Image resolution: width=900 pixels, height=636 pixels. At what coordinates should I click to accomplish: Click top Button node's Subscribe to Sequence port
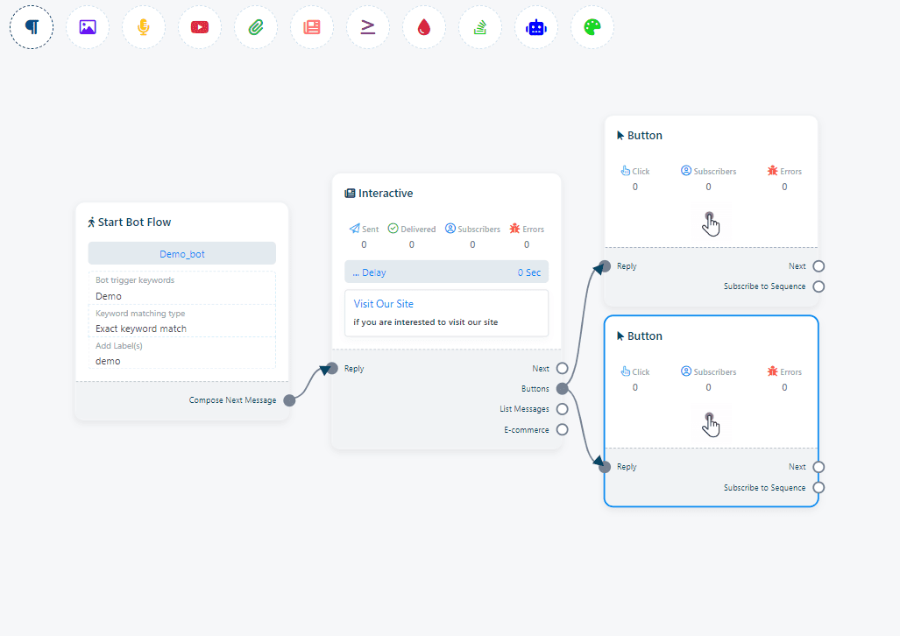point(819,286)
